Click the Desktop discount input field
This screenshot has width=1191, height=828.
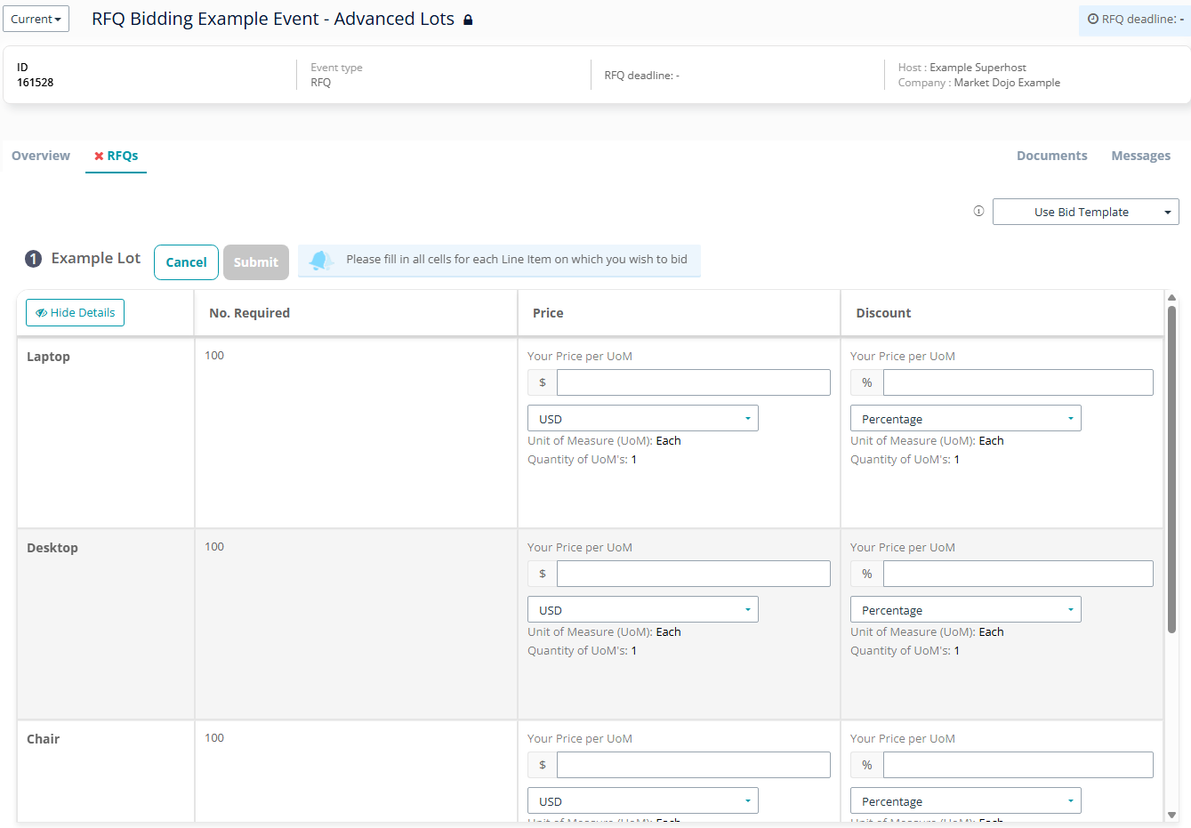tap(1018, 574)
